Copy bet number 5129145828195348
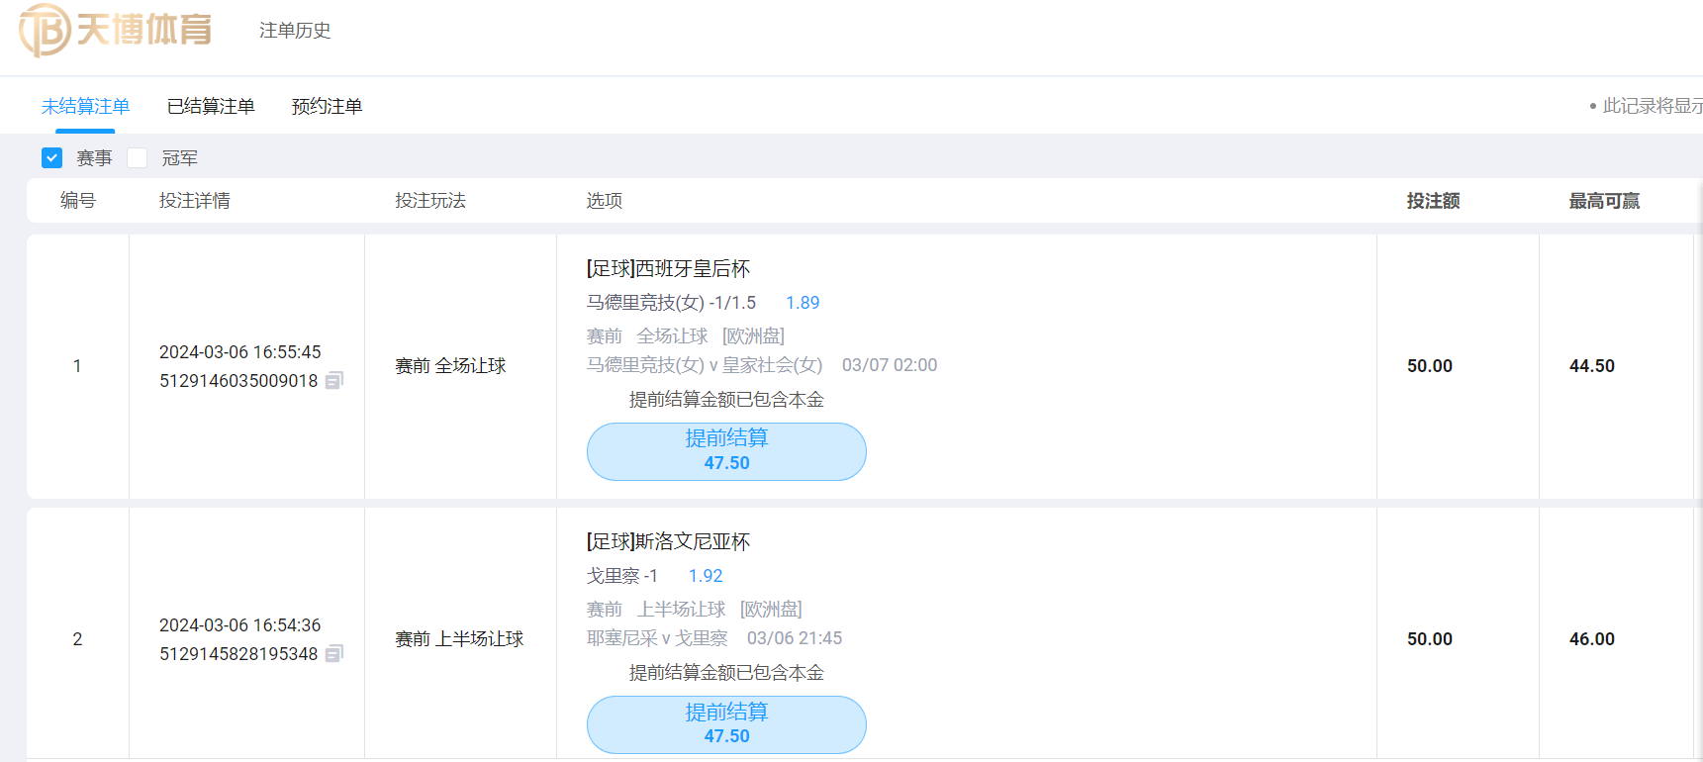 tap(334, 653)
